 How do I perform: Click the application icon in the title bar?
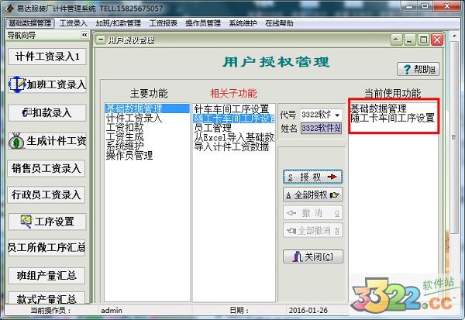[x=9, y=9]
